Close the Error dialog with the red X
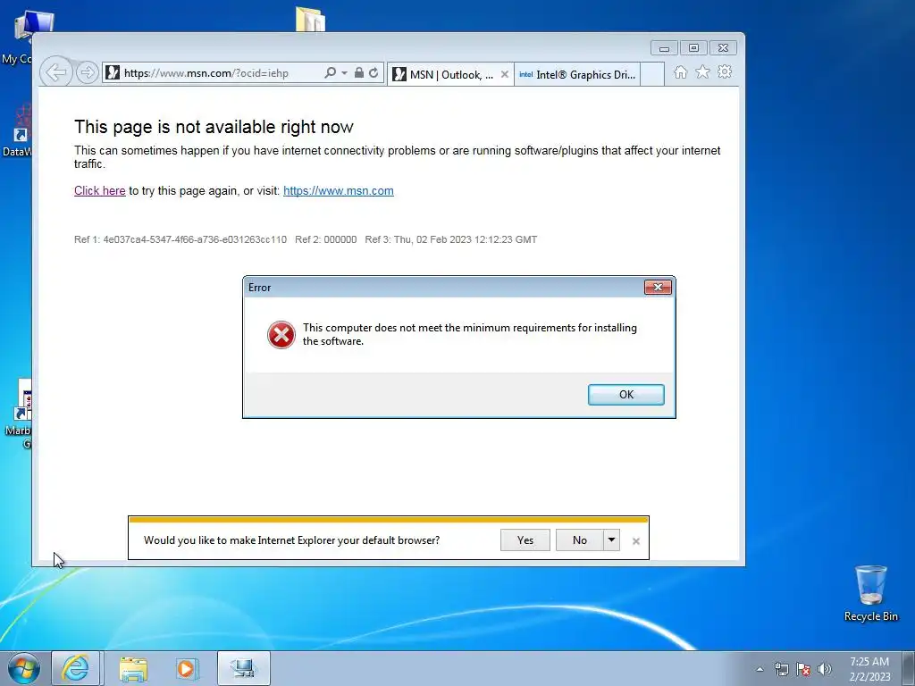 [658, 287]
